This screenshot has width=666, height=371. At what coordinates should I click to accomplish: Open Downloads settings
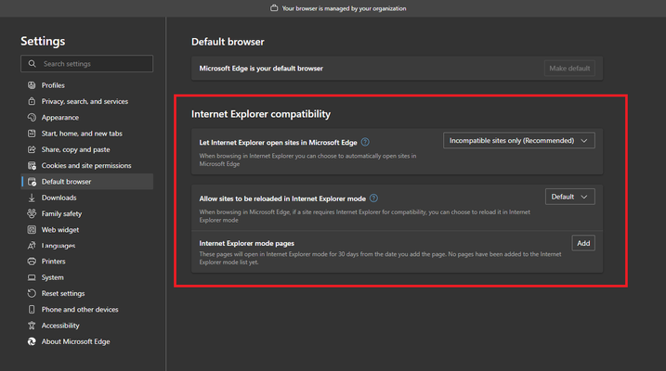pos(87,198)
